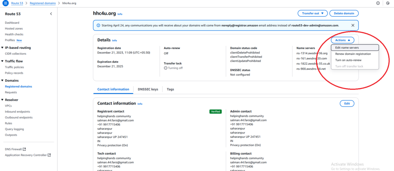This screenshot has height=171, width=394.
Task: Click clientTransferProhibited status code
Action: [246, 57]
